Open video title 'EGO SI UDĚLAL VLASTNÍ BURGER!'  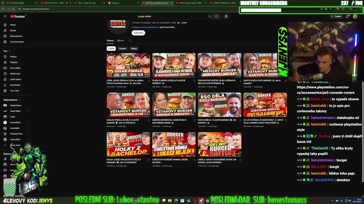(x=217, y=121)
